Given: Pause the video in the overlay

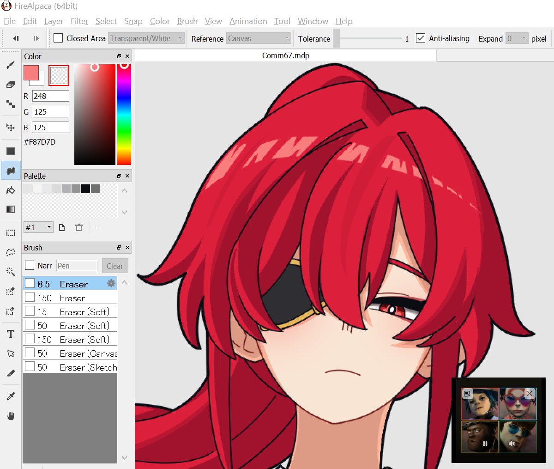Looking at the screenshot, I should [485, 444].
